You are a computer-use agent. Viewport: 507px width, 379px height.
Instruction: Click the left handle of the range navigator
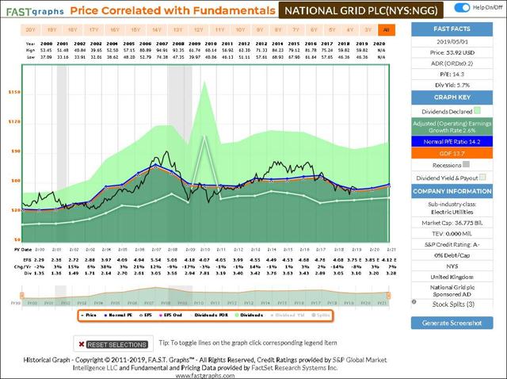point(22,295)
